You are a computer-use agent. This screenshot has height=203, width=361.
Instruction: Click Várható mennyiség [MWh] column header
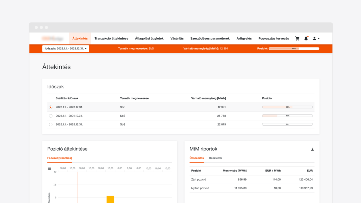tap(209, 98)
